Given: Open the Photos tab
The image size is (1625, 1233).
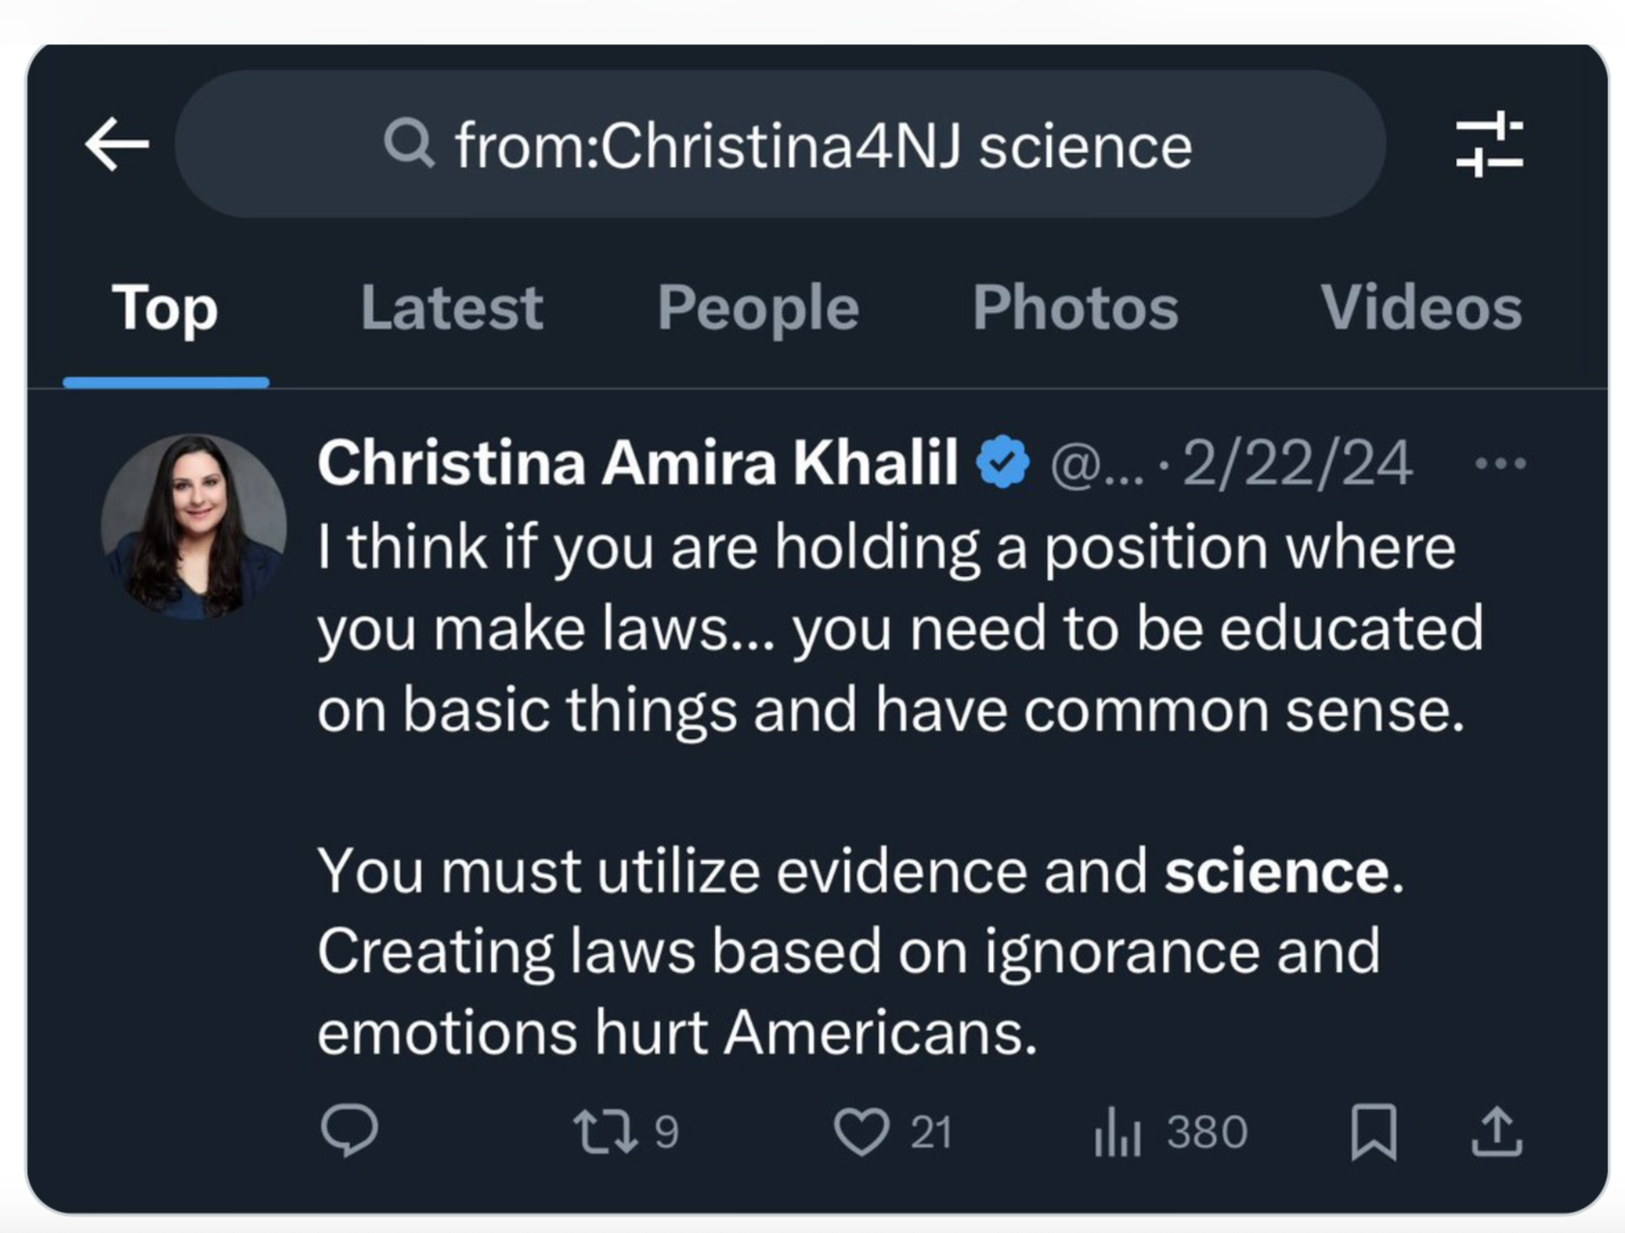Looking at the screenshot, I should pos(1075,308).
